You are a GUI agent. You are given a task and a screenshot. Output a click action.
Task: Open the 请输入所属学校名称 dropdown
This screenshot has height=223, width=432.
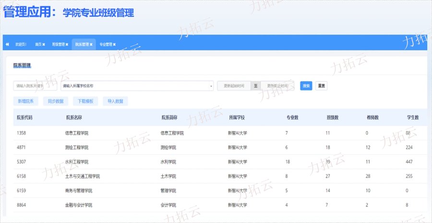(137, 86)
